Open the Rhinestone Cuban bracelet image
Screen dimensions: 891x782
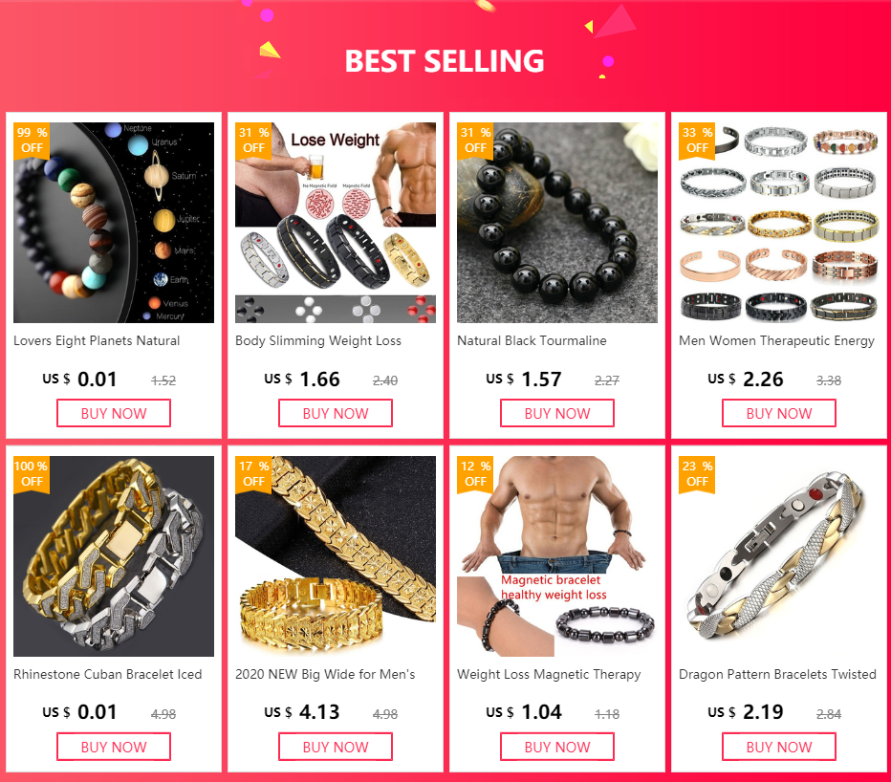114,555
